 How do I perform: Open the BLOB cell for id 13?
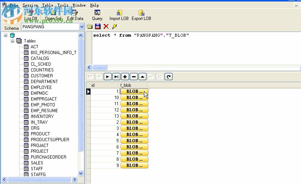pyautogui.click(x=134, y=116)
